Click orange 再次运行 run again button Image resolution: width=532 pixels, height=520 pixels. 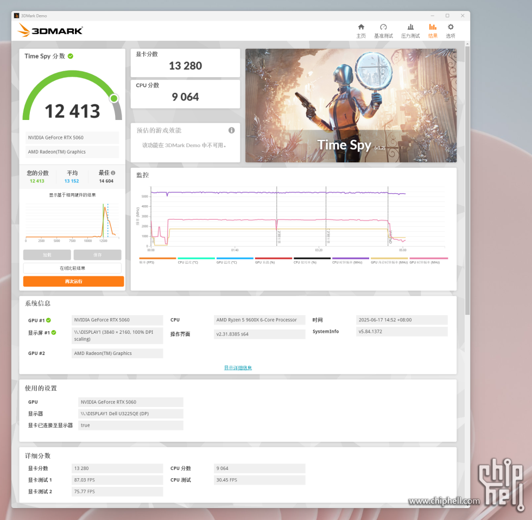pos(74,281)
